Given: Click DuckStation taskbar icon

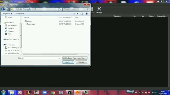Looking at the screenshot, I should coord(78,93).
